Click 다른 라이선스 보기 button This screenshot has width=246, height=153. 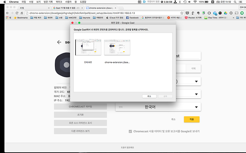(x=80, y=131)
